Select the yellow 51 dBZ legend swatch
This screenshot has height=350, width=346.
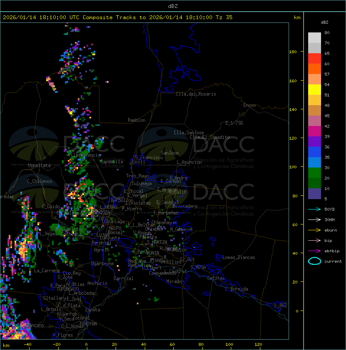coord(314,90)
